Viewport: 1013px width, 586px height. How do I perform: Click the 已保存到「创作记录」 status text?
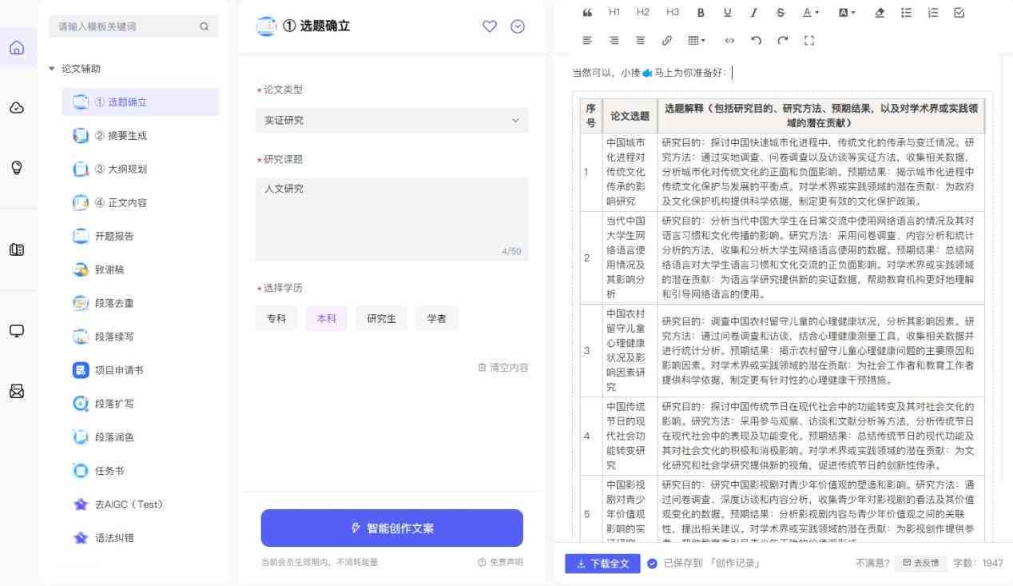[x=712, y=564]
